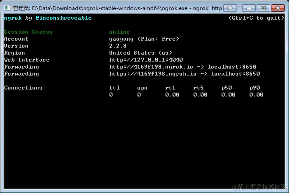This screenshot has height=193, width=289.
Task: Click the version number '2.2.8'
Action: click(x=118, y=46)
